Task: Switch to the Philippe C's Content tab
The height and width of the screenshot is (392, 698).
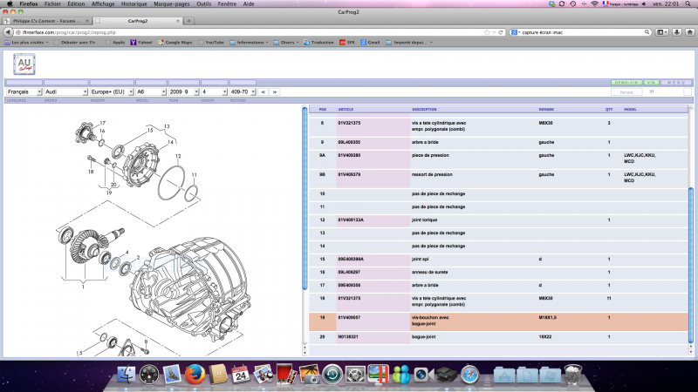Action: click(44, 19)
